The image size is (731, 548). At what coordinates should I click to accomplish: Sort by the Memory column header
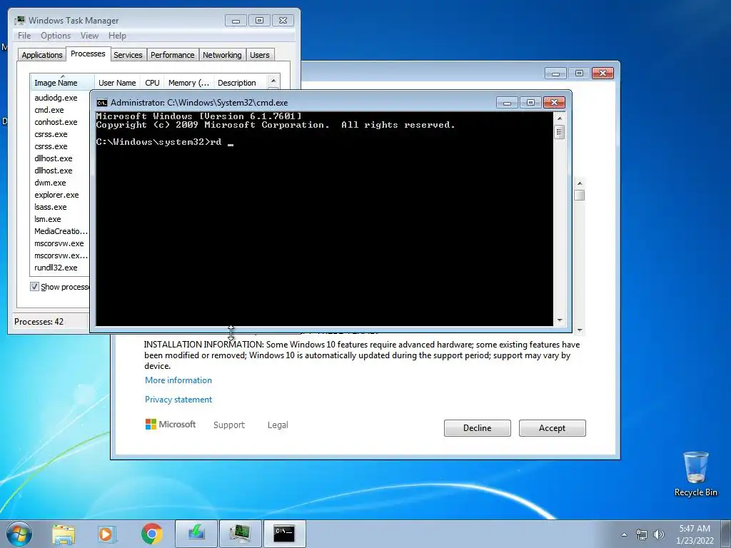click(x=188, y=83)
